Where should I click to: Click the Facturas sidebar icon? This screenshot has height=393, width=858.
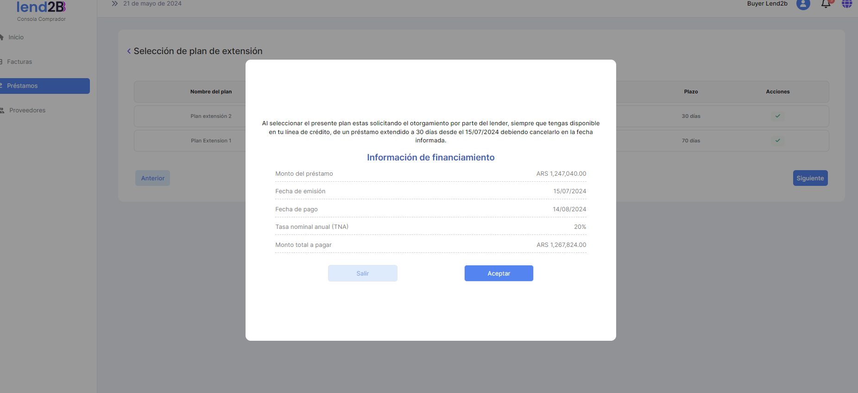[1, 62]
